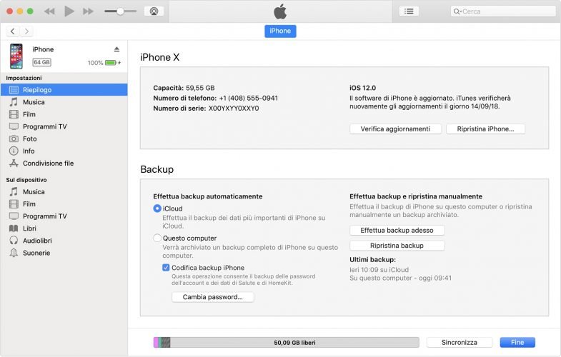
Task: Open Riepilogo in the sidebar
Action: 37,90
